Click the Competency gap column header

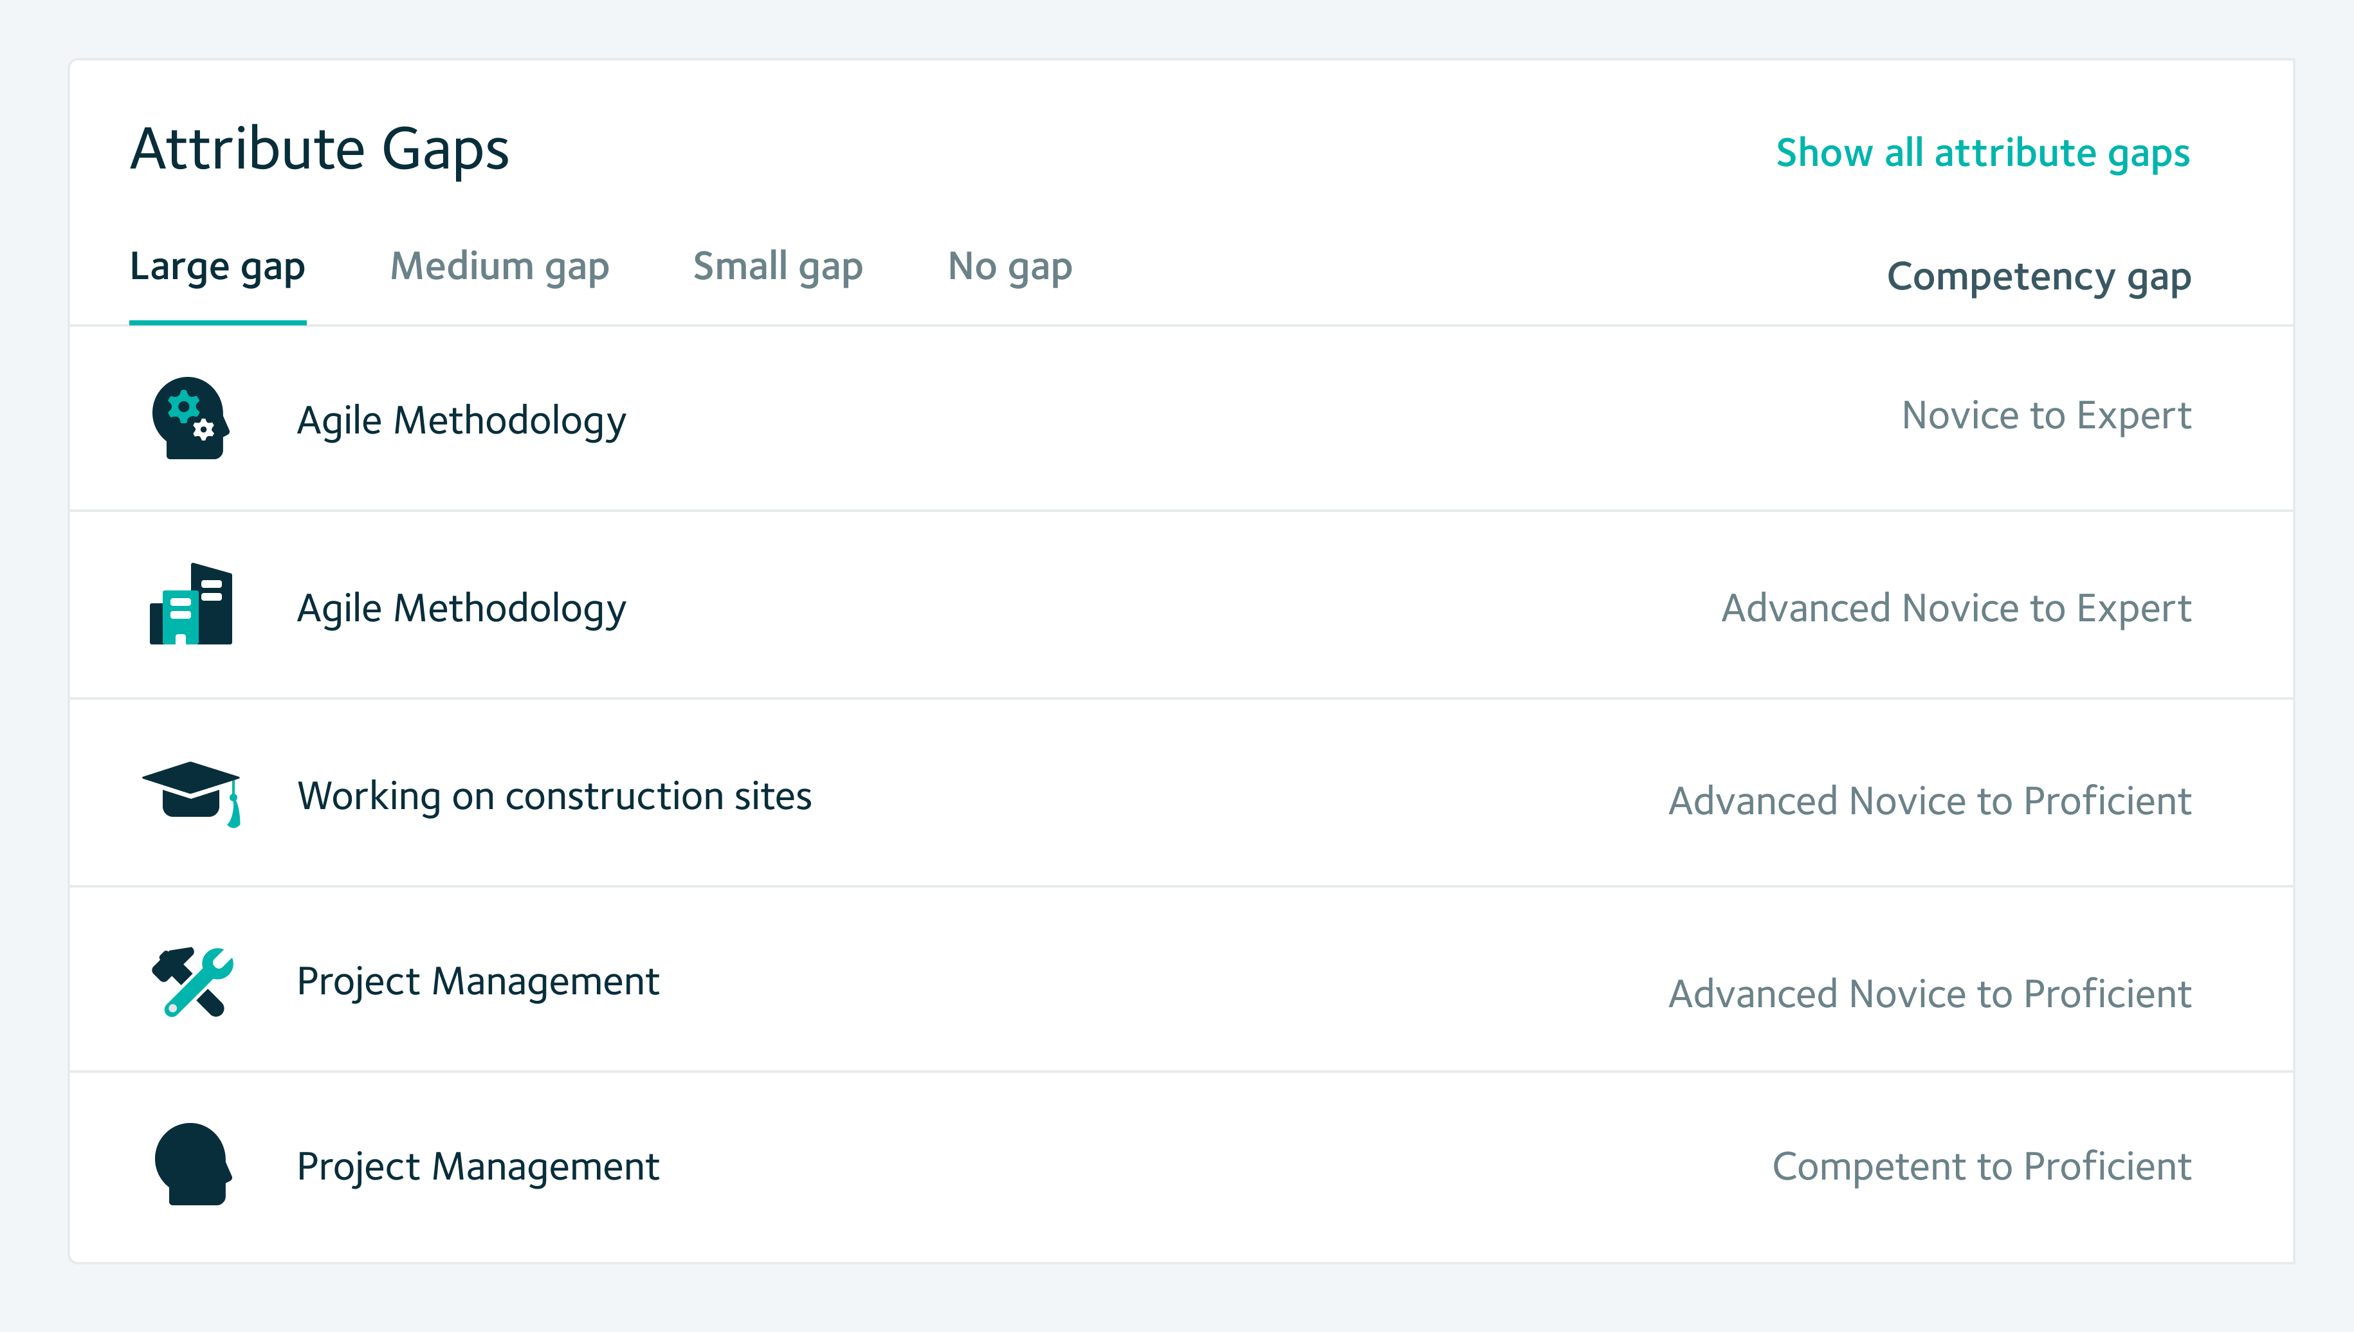(x=2038, y=277)
